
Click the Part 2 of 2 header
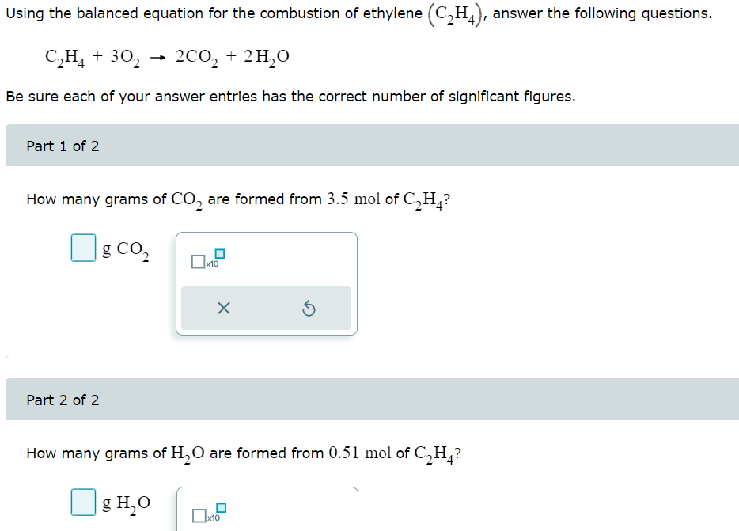coord(62,400)
